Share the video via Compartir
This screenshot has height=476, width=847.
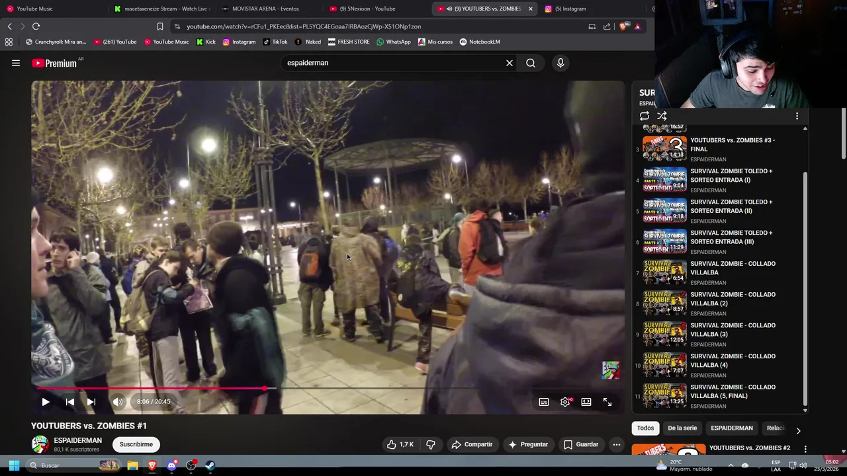(x=472, y=444)
